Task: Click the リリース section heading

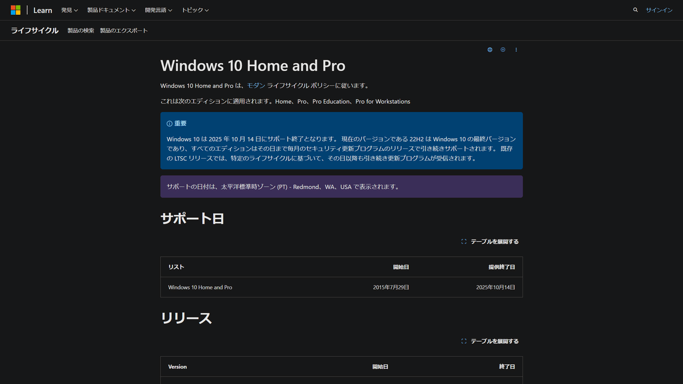Action: point(186,318)
